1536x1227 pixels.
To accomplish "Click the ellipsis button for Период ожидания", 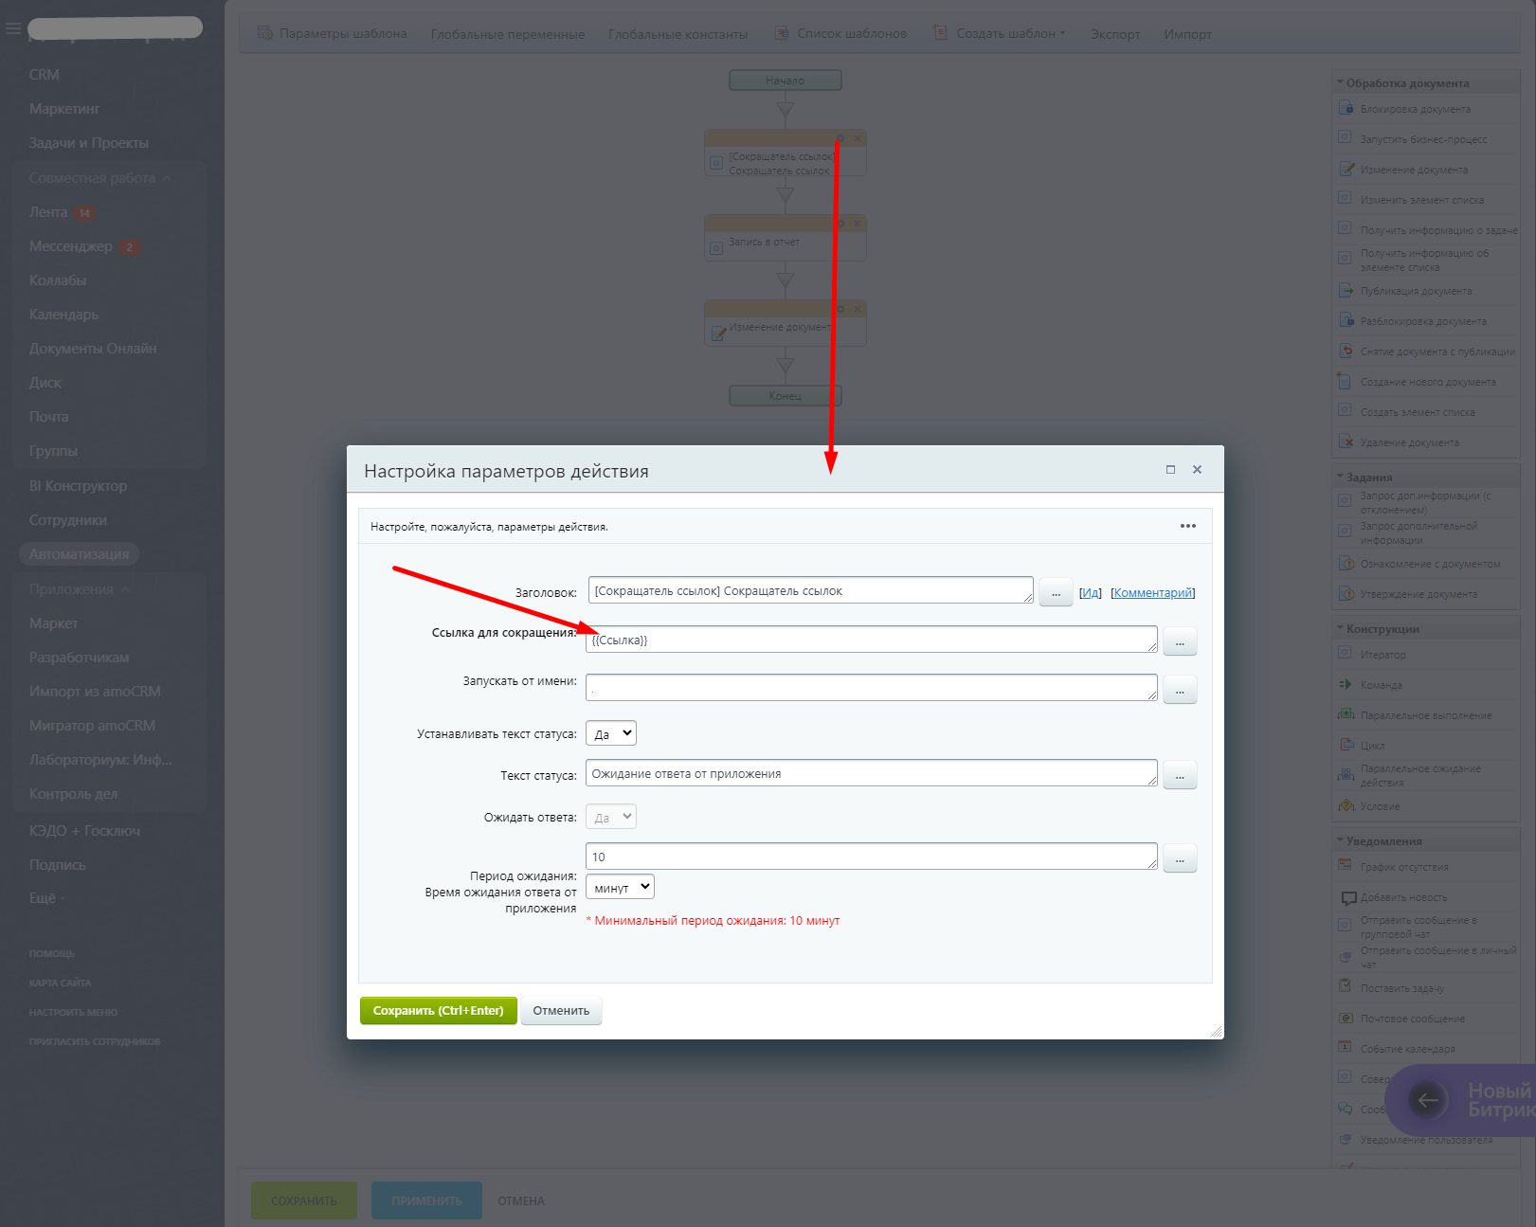I will pos(1180,858).
